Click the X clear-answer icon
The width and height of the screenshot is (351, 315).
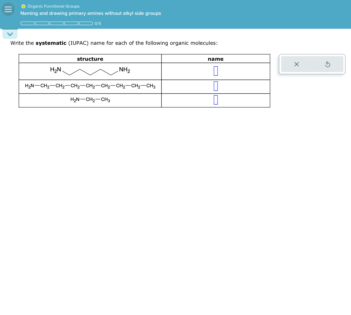pos(296,64)
